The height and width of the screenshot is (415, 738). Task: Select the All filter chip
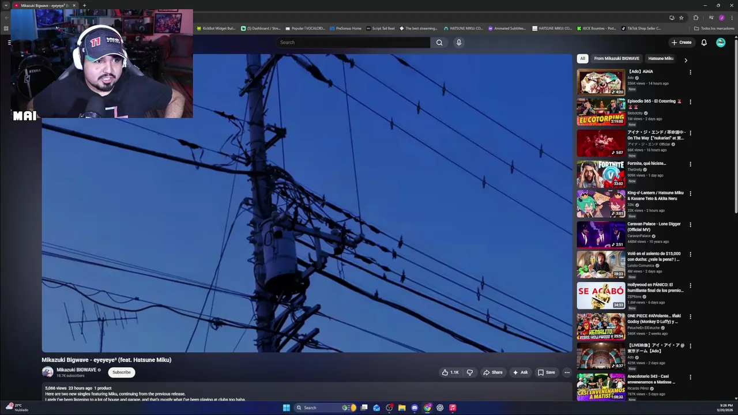tap(582, 58)
